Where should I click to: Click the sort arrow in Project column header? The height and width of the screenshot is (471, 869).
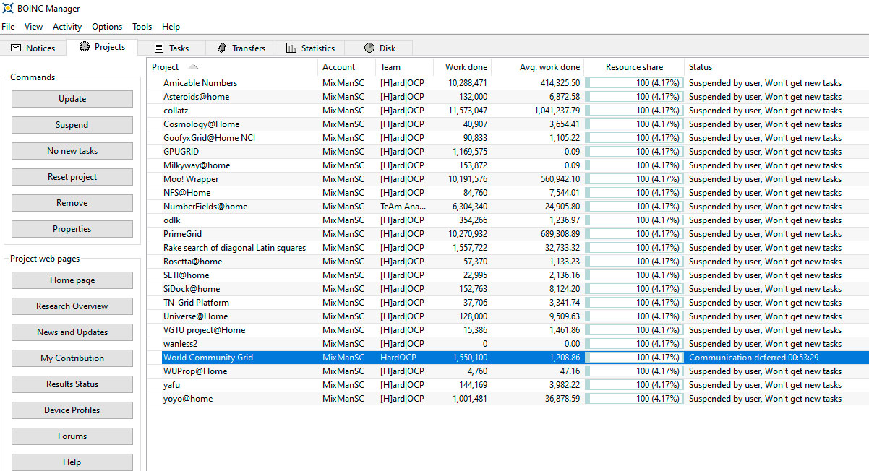[193, 67]
